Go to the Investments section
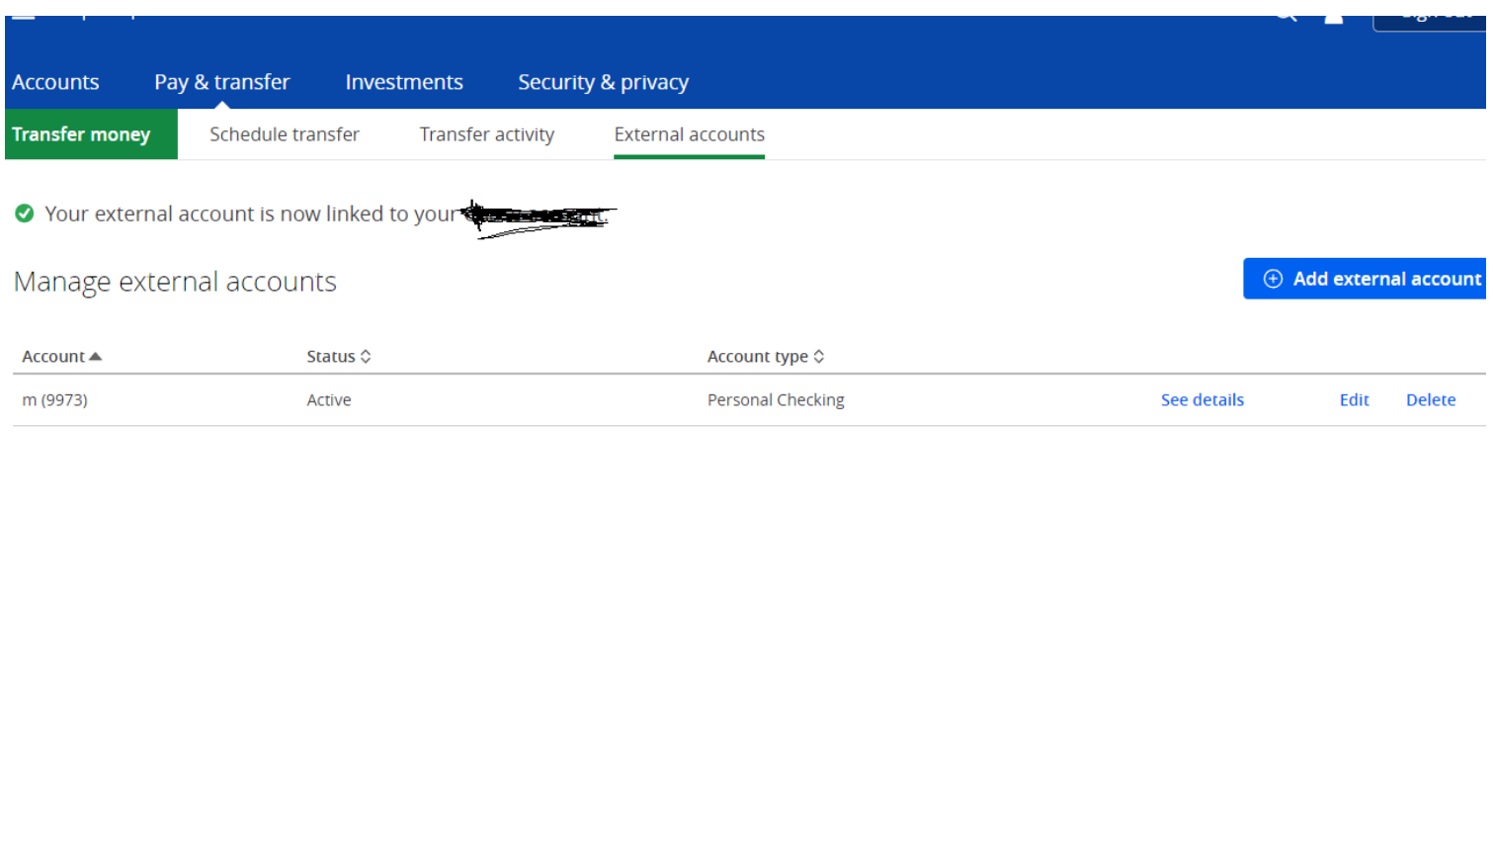Viewport: 1494px width, 859px height. click(403, 82)
